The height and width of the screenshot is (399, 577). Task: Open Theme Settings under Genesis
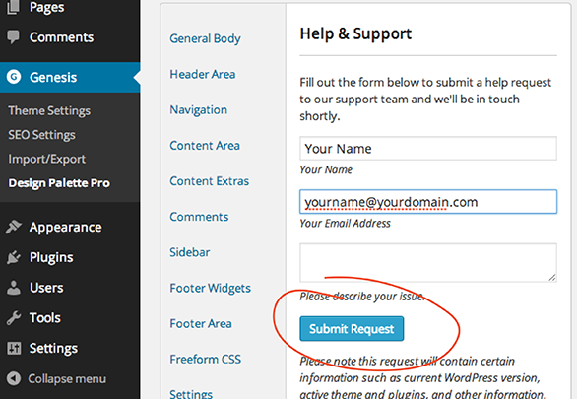click(x=49, y=110)
